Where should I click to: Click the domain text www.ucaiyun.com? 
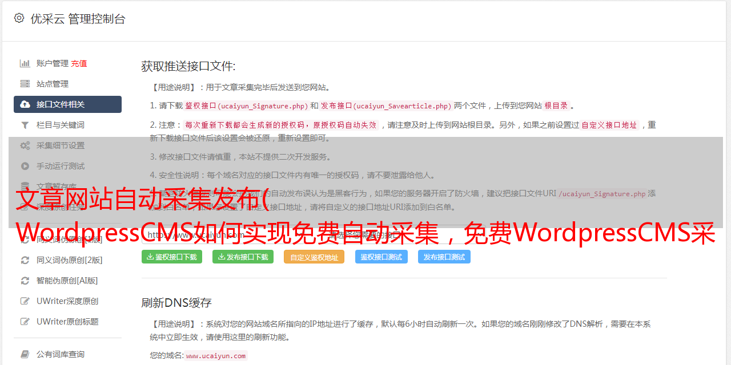[x=216, y=355]
